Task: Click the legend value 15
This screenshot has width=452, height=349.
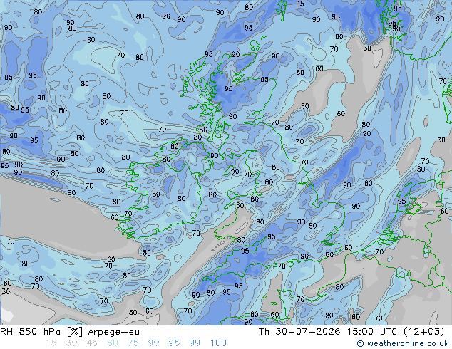Action: coord(51,343)
